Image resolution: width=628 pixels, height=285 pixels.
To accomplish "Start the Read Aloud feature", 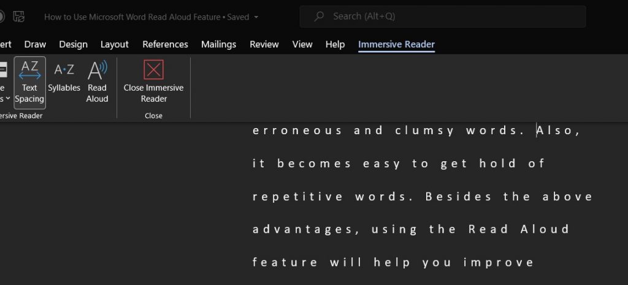I will click(97, 82).
